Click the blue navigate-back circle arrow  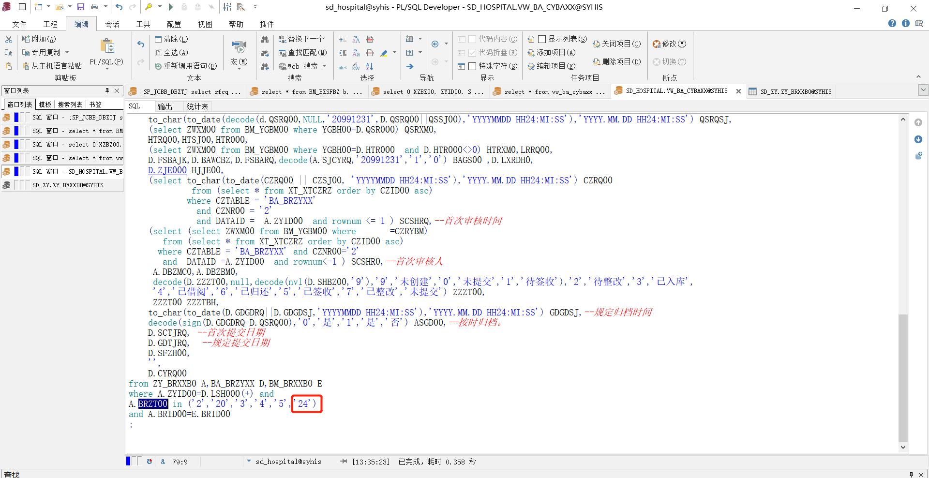435,44
